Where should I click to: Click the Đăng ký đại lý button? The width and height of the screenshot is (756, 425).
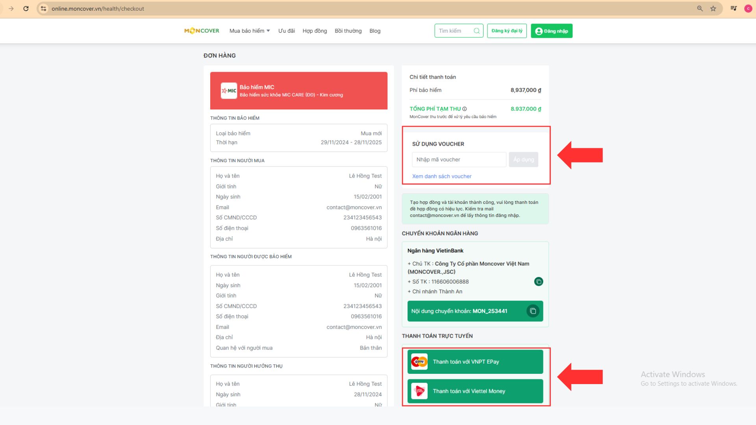[x=507, y=31]
